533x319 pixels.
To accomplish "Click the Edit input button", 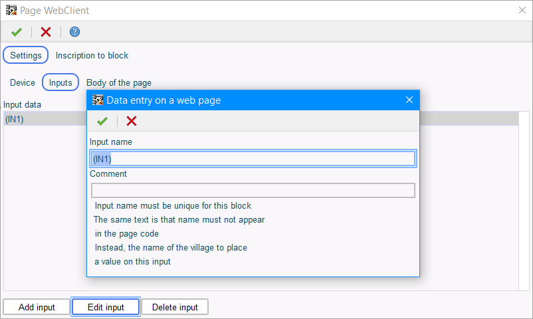I will point(106,307).
